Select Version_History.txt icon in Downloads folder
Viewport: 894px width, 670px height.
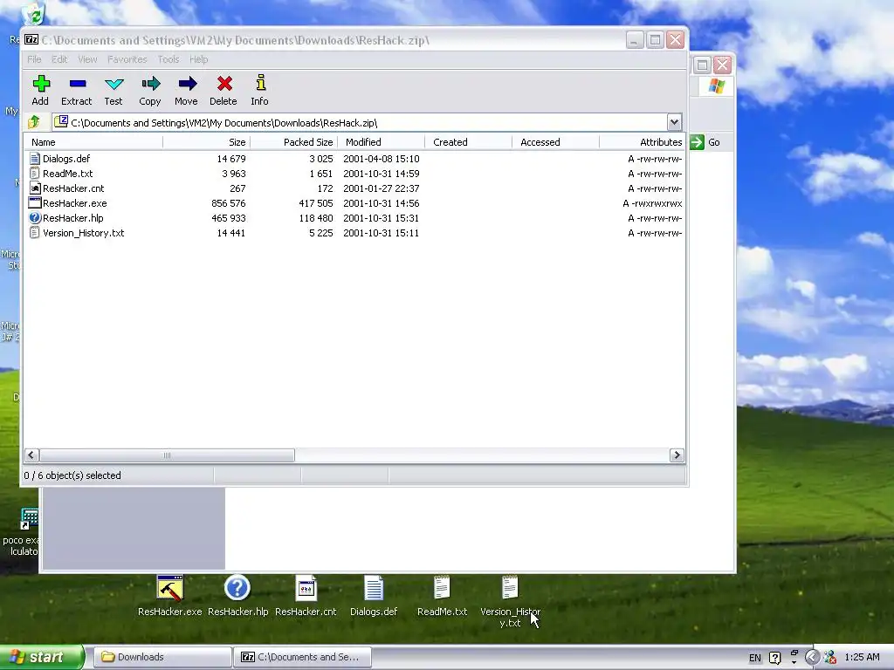[510, 588]
